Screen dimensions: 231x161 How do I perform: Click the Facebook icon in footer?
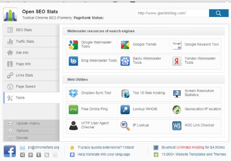(x=10, y=151)
